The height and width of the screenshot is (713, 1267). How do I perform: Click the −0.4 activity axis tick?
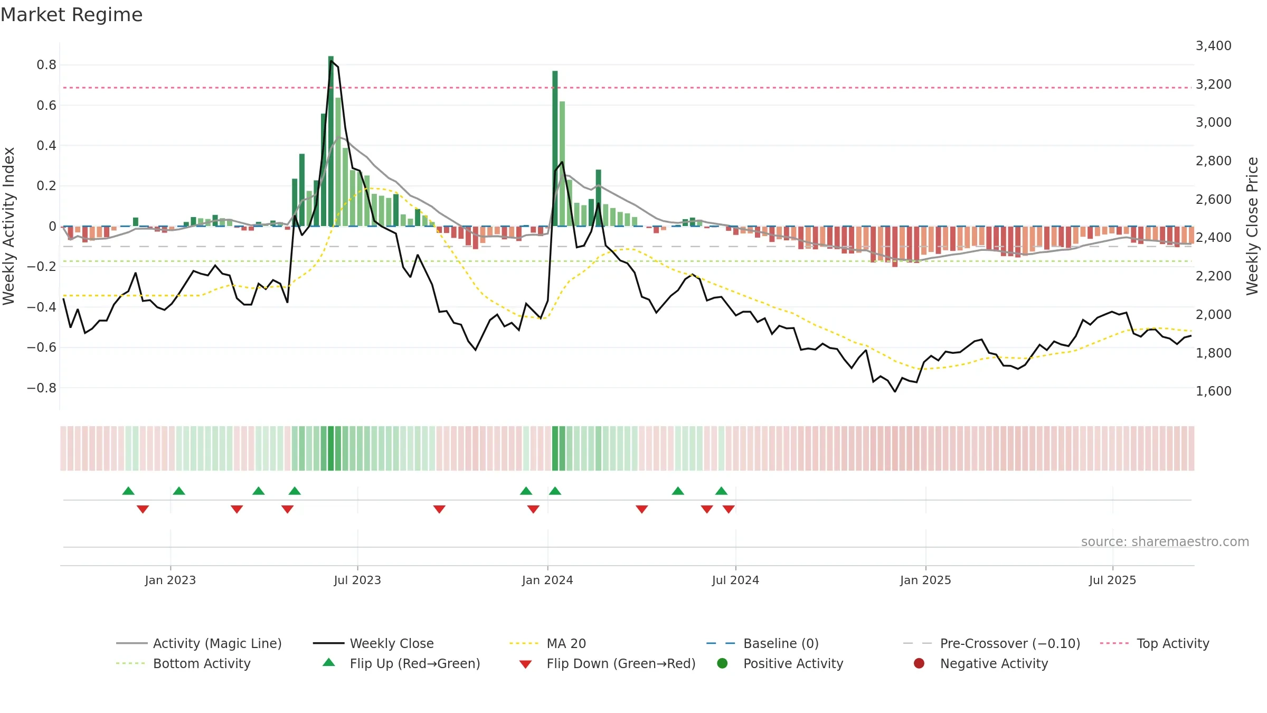click(42, 307)
